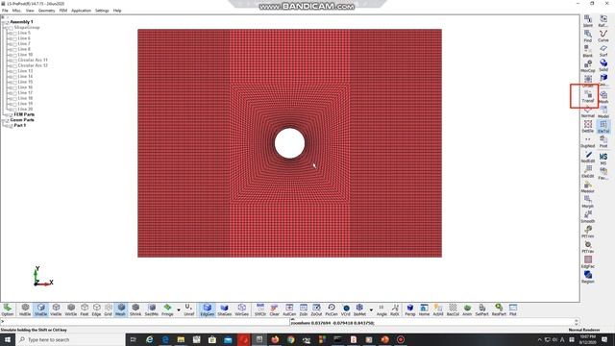
Task: Click the ZoIn zoom in tool
Action: [304, 309]
